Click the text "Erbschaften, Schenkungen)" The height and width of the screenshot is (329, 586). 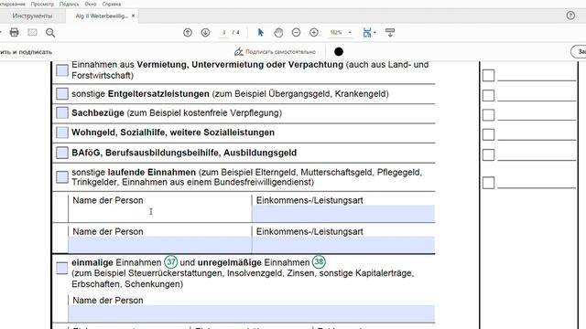(127, 284)
